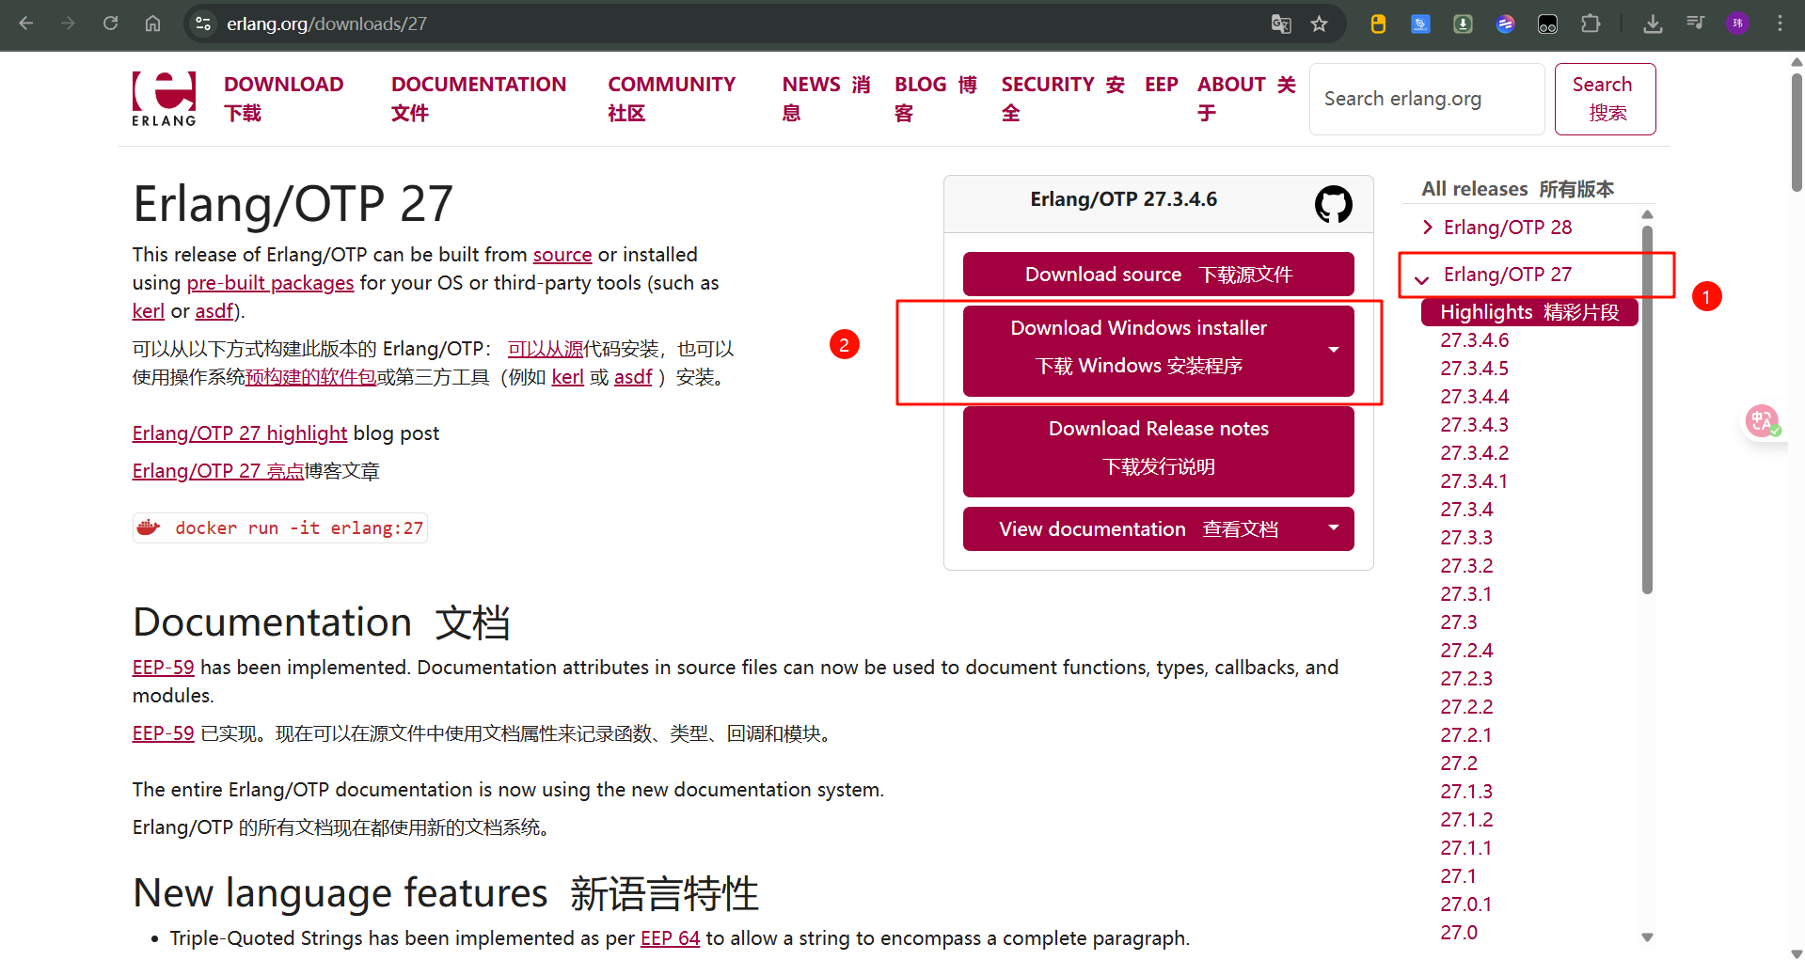Viewport: 1805px width, 960px height.
Task: Focus the Search erlang.org field
Action: pyautogui.click(x=1427, y=99)
